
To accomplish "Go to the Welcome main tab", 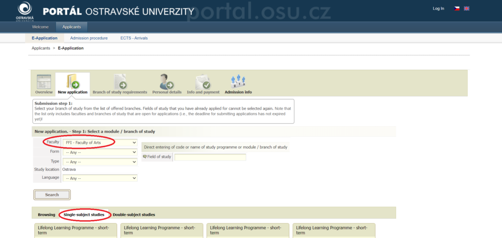I will pos(40,27).
